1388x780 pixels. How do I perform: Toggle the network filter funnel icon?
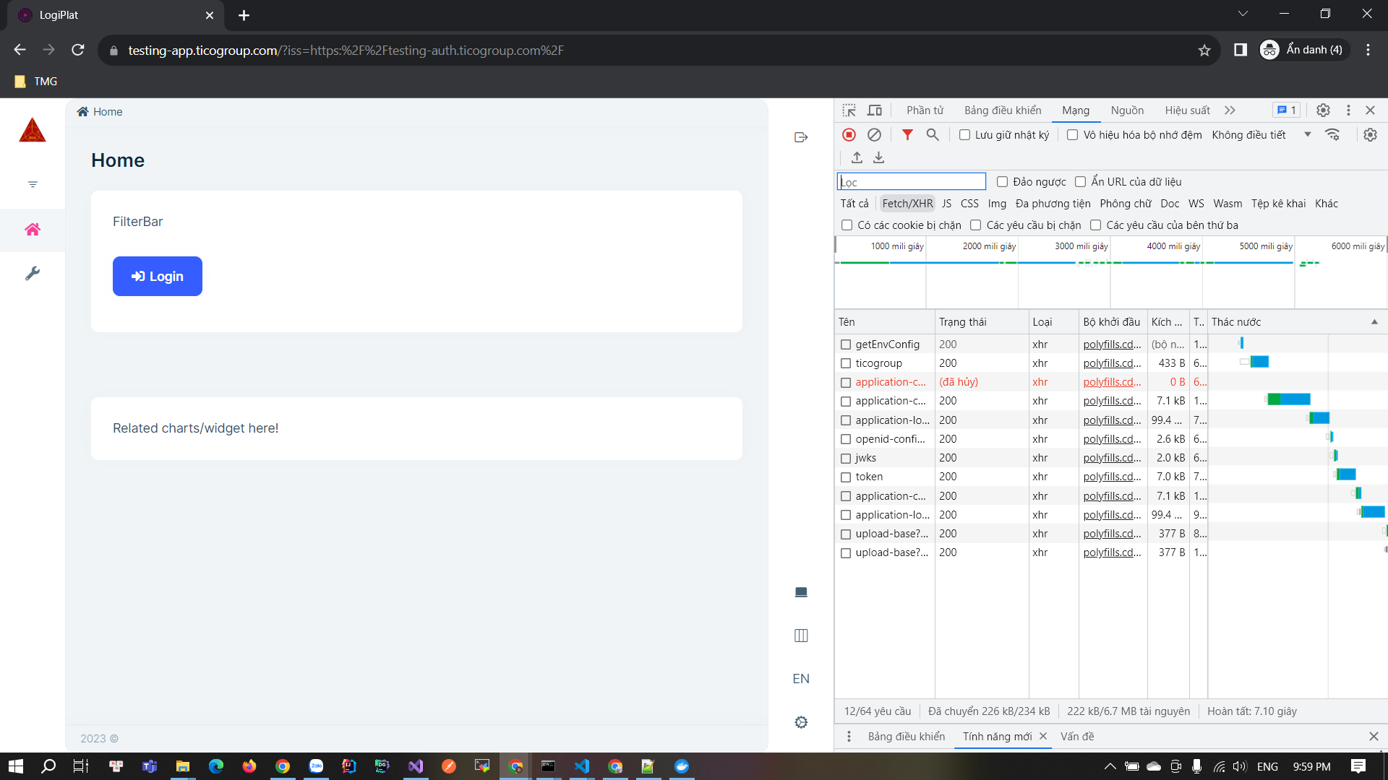[x=907, y=135]
